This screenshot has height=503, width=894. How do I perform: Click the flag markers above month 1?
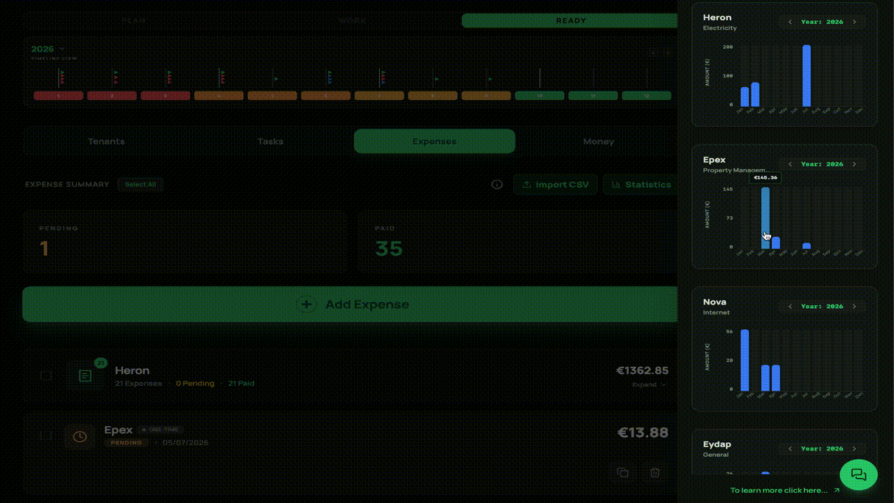point(61,78)
